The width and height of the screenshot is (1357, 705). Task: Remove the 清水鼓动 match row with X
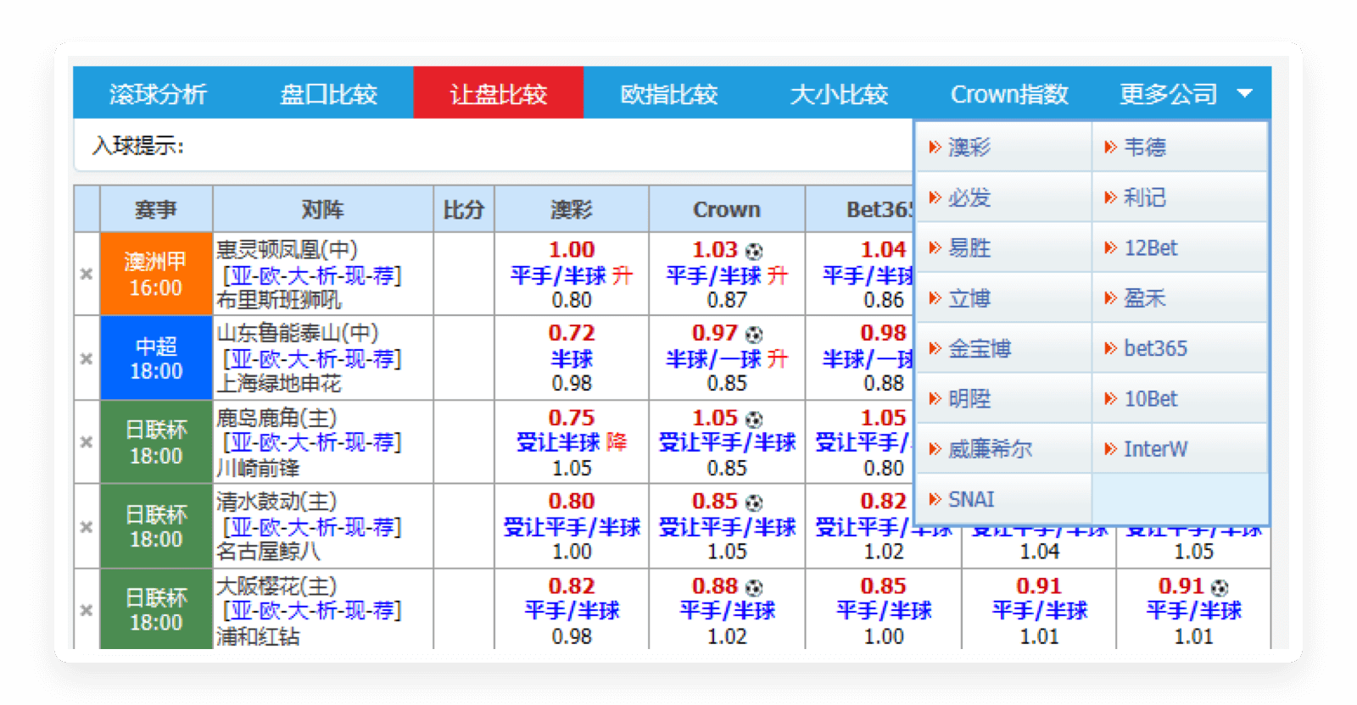coord(87,527)
